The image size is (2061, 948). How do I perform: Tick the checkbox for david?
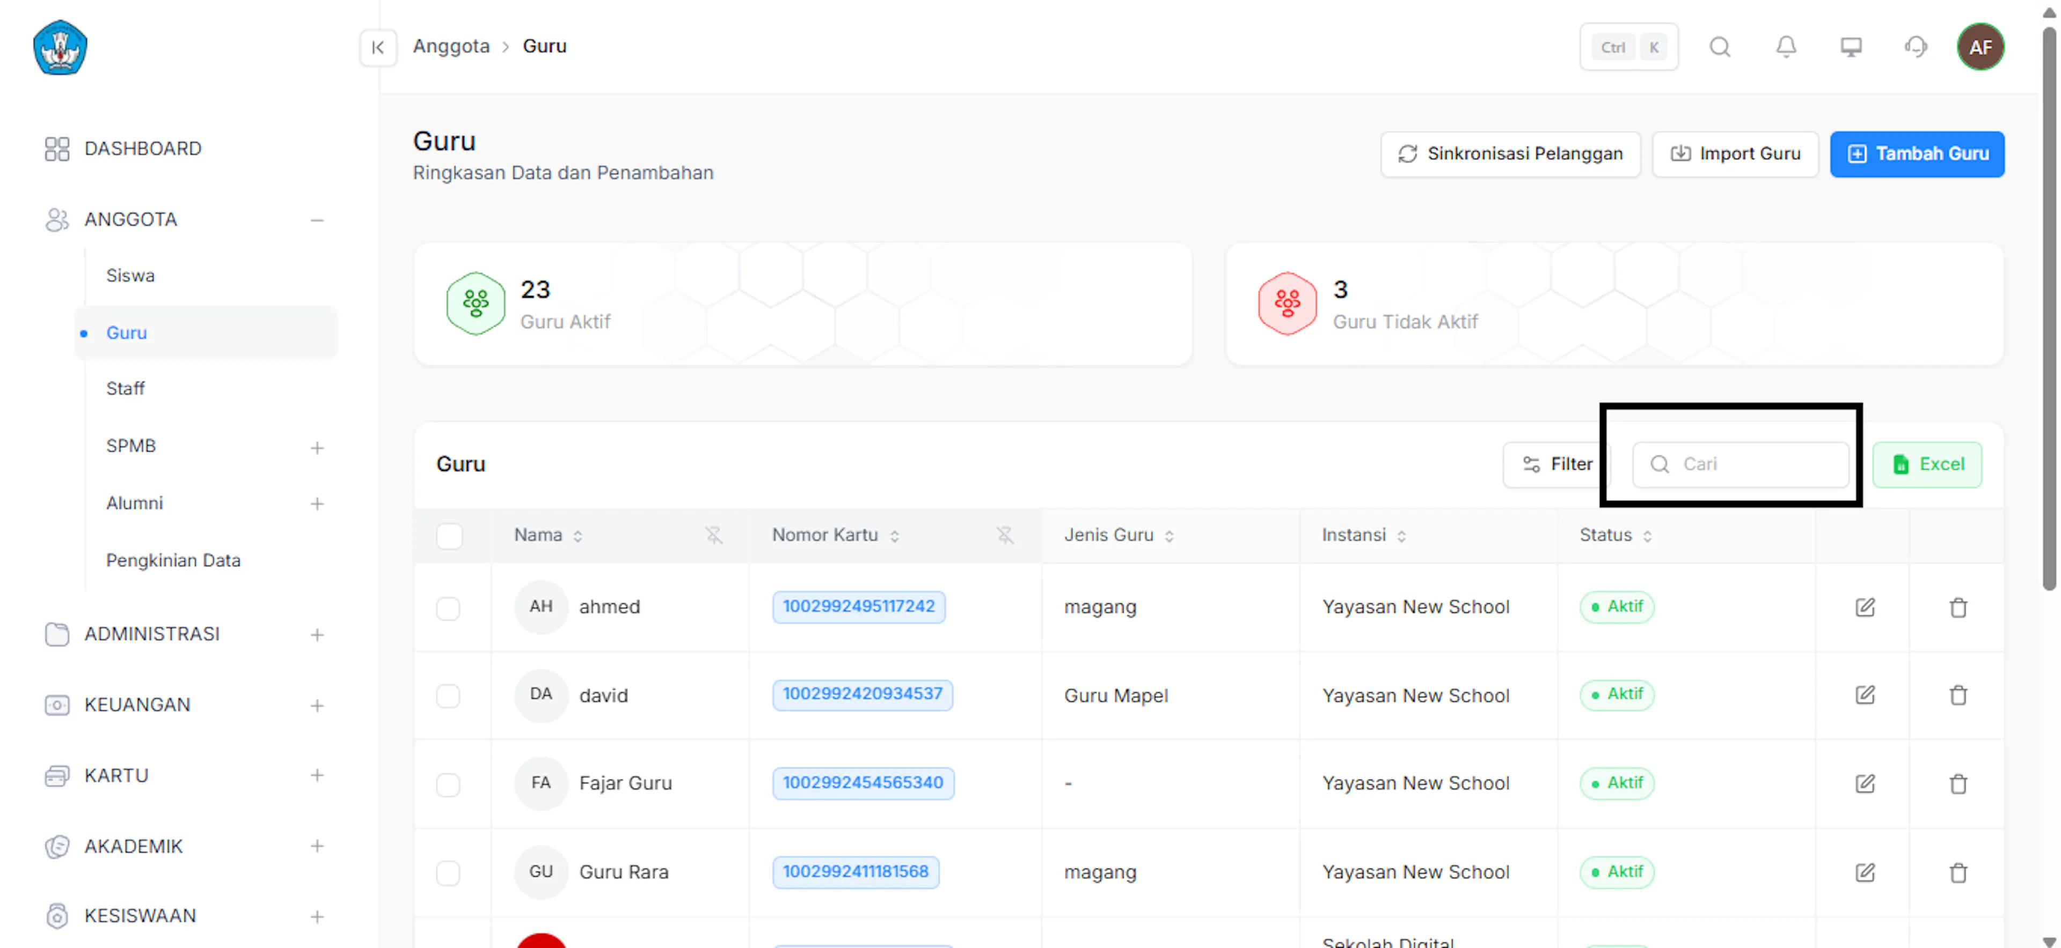coord(448,695)
